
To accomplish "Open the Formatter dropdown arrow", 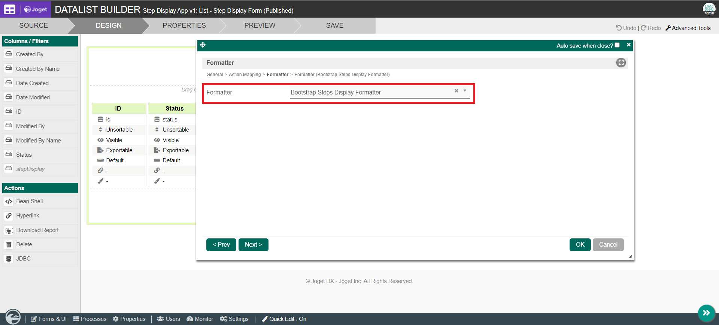I will (x=465, y=91).
